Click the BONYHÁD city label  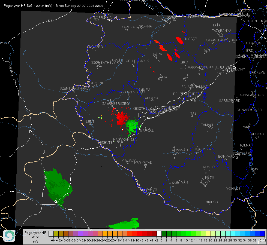226,157
